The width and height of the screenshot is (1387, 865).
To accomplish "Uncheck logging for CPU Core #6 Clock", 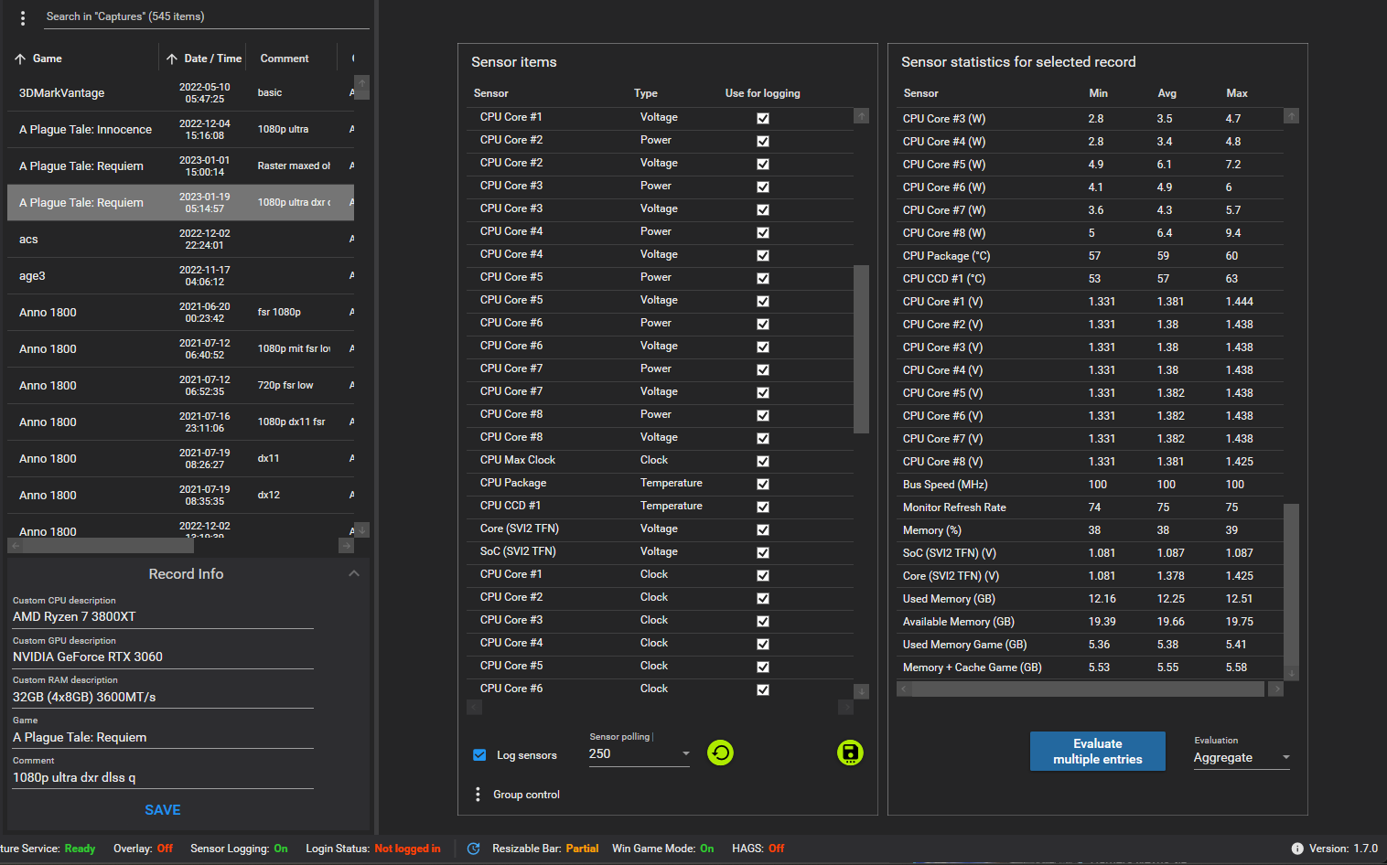I will [763, 689].
